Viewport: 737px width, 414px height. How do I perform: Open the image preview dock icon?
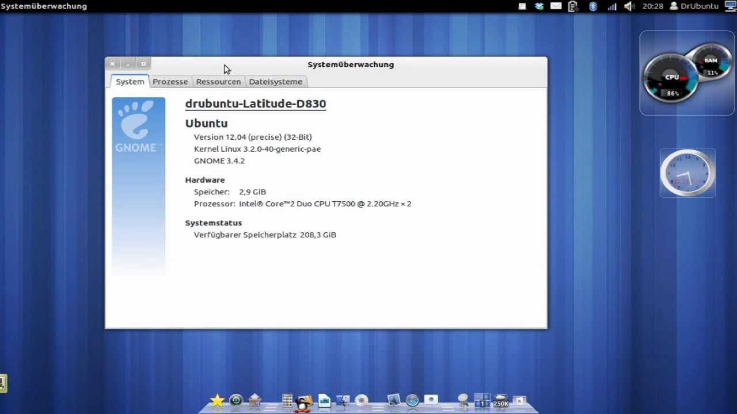coord(394,401)
